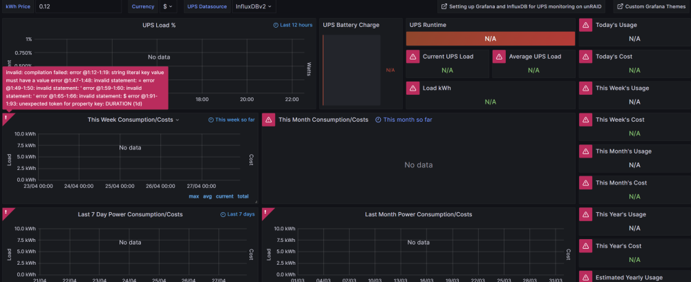Click the Current UPS Load N/A value
The width and height of the screenshot is (691, 282).
(x=447, y=70)
